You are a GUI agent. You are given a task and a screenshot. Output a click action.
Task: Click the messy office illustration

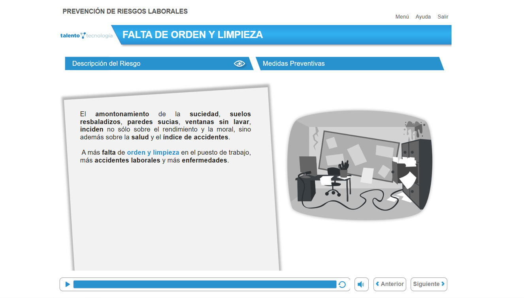pyautogui.click(x=360, y=165)
